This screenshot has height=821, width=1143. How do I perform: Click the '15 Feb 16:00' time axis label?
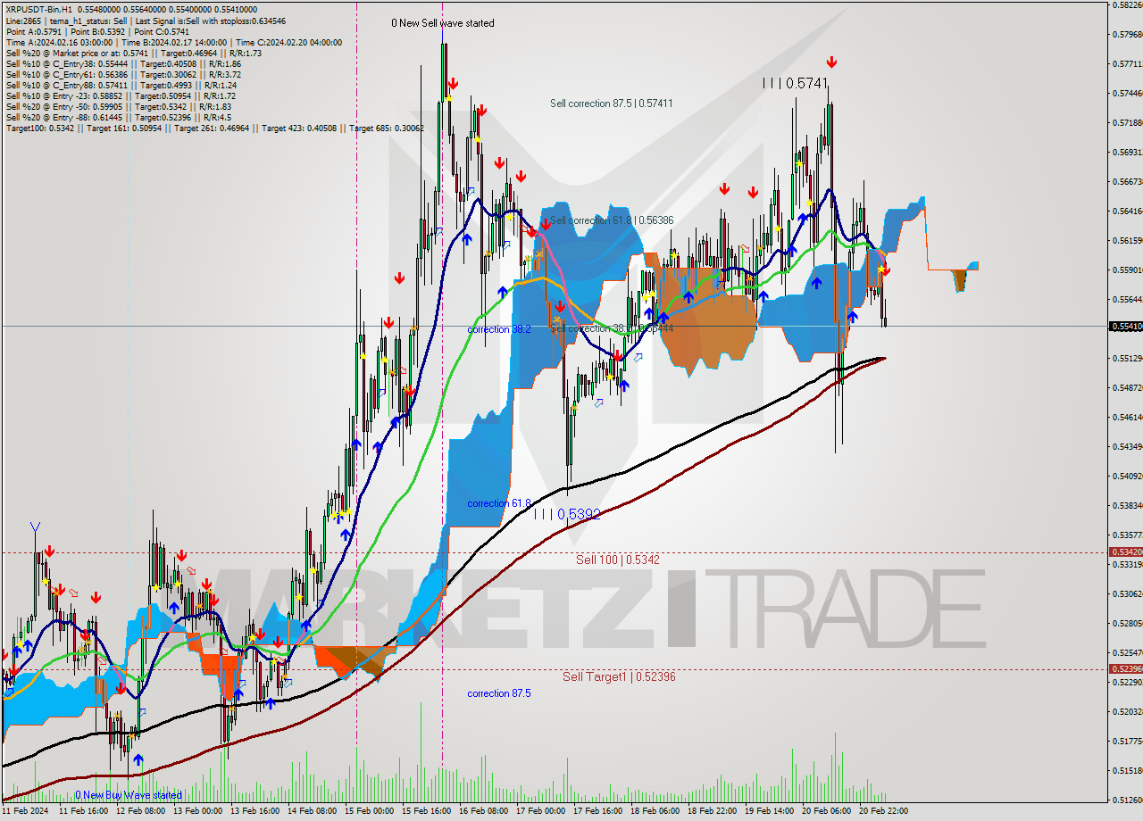[427, 811]
